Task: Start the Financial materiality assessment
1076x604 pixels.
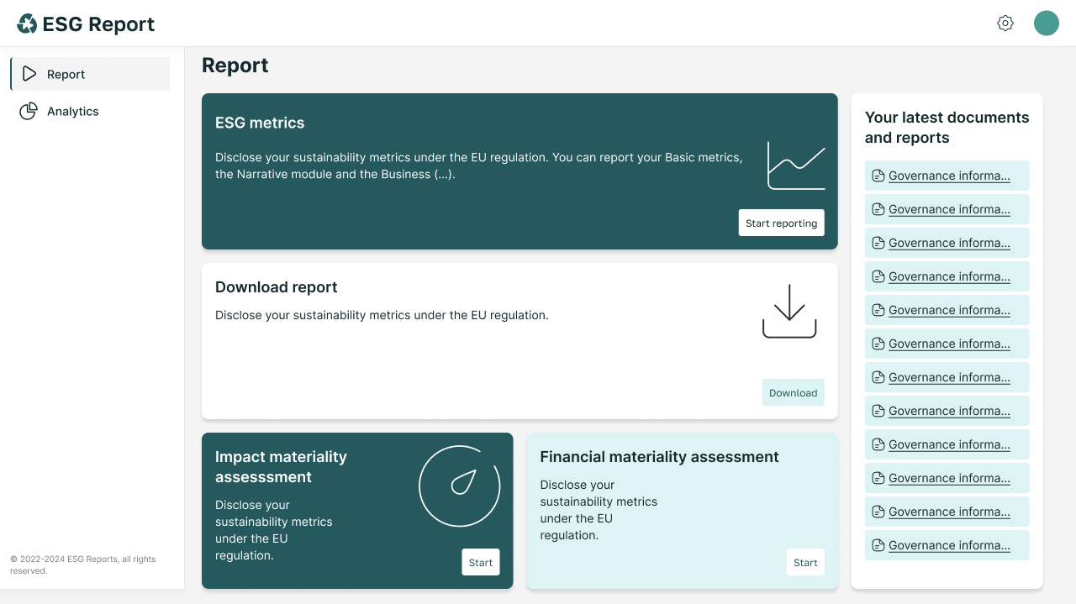Action: point(805,562)
